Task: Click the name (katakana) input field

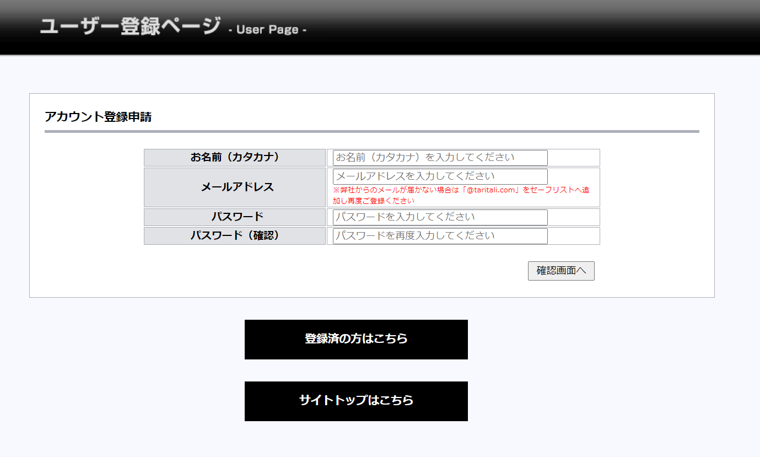Action: coord(440,158)
